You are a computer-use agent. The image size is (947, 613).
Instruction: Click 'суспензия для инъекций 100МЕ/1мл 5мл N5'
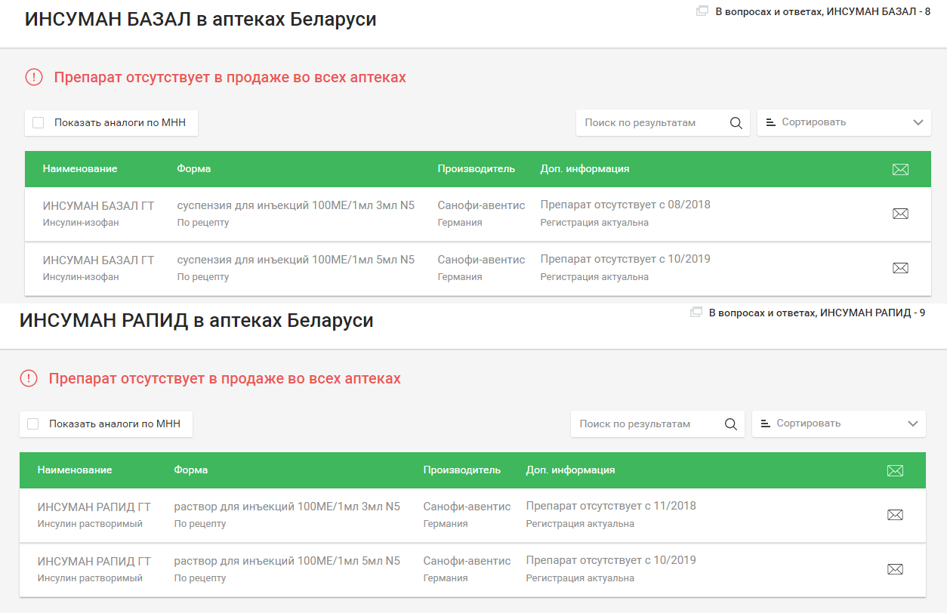click(x=296, y=260)
